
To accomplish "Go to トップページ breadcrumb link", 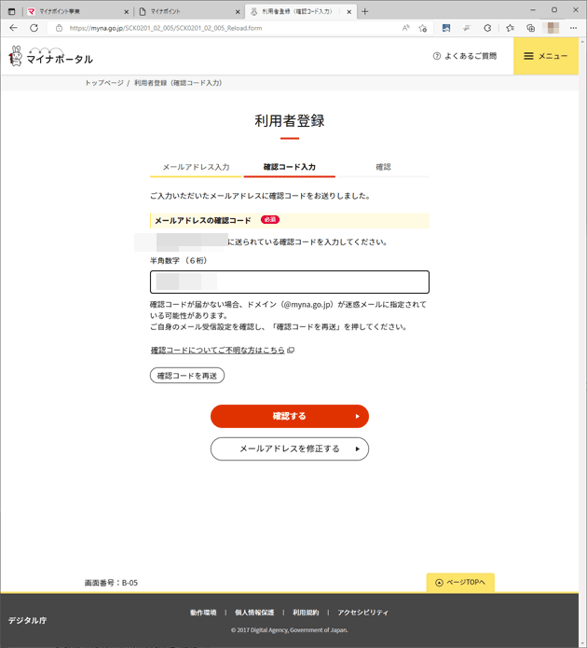I will pos(104,83).
